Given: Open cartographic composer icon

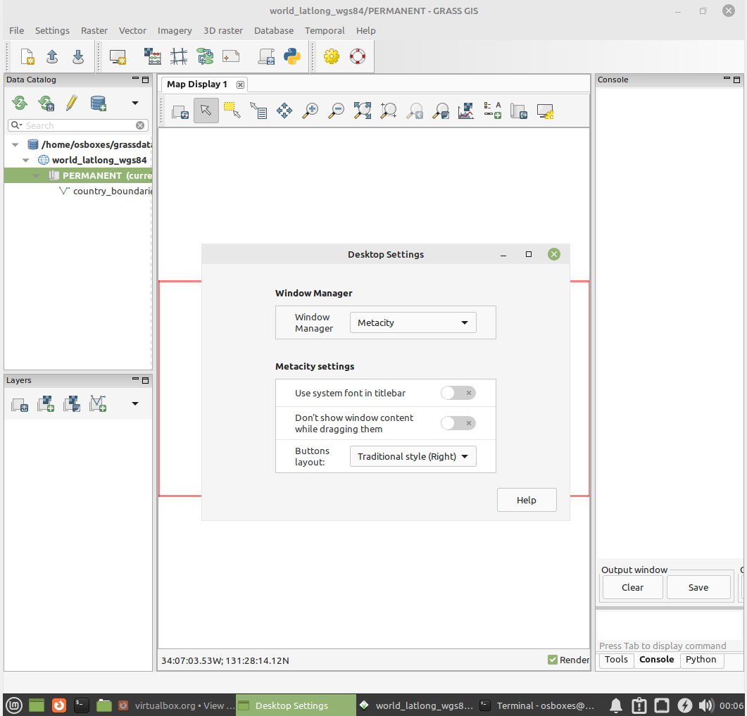Looking at the screenshot, I should click(x=231, y=57).
